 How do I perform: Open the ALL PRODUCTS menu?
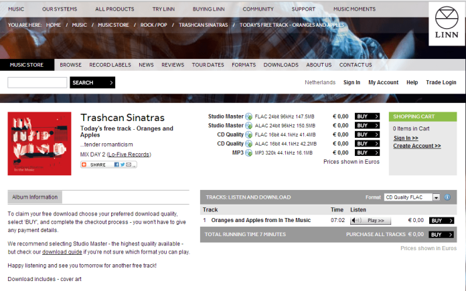(x=114, y=9)
